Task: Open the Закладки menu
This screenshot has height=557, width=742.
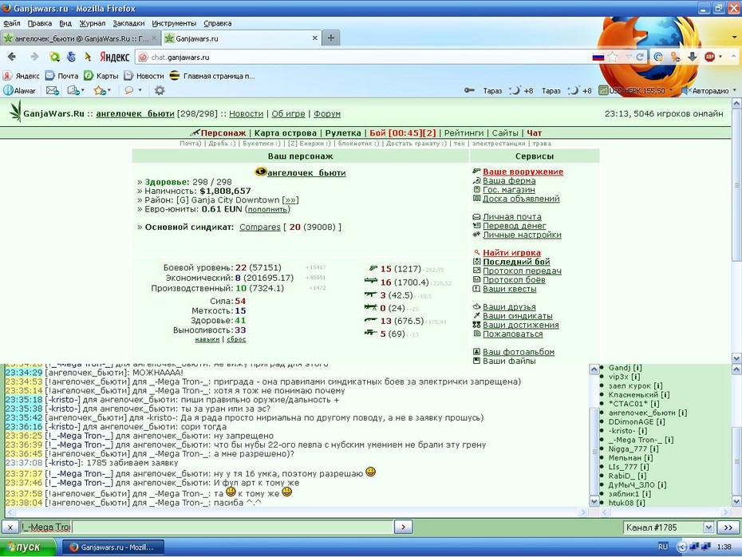Action: (128, 23)
